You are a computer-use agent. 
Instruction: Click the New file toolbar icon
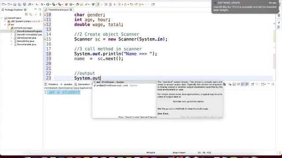(3, 4)
